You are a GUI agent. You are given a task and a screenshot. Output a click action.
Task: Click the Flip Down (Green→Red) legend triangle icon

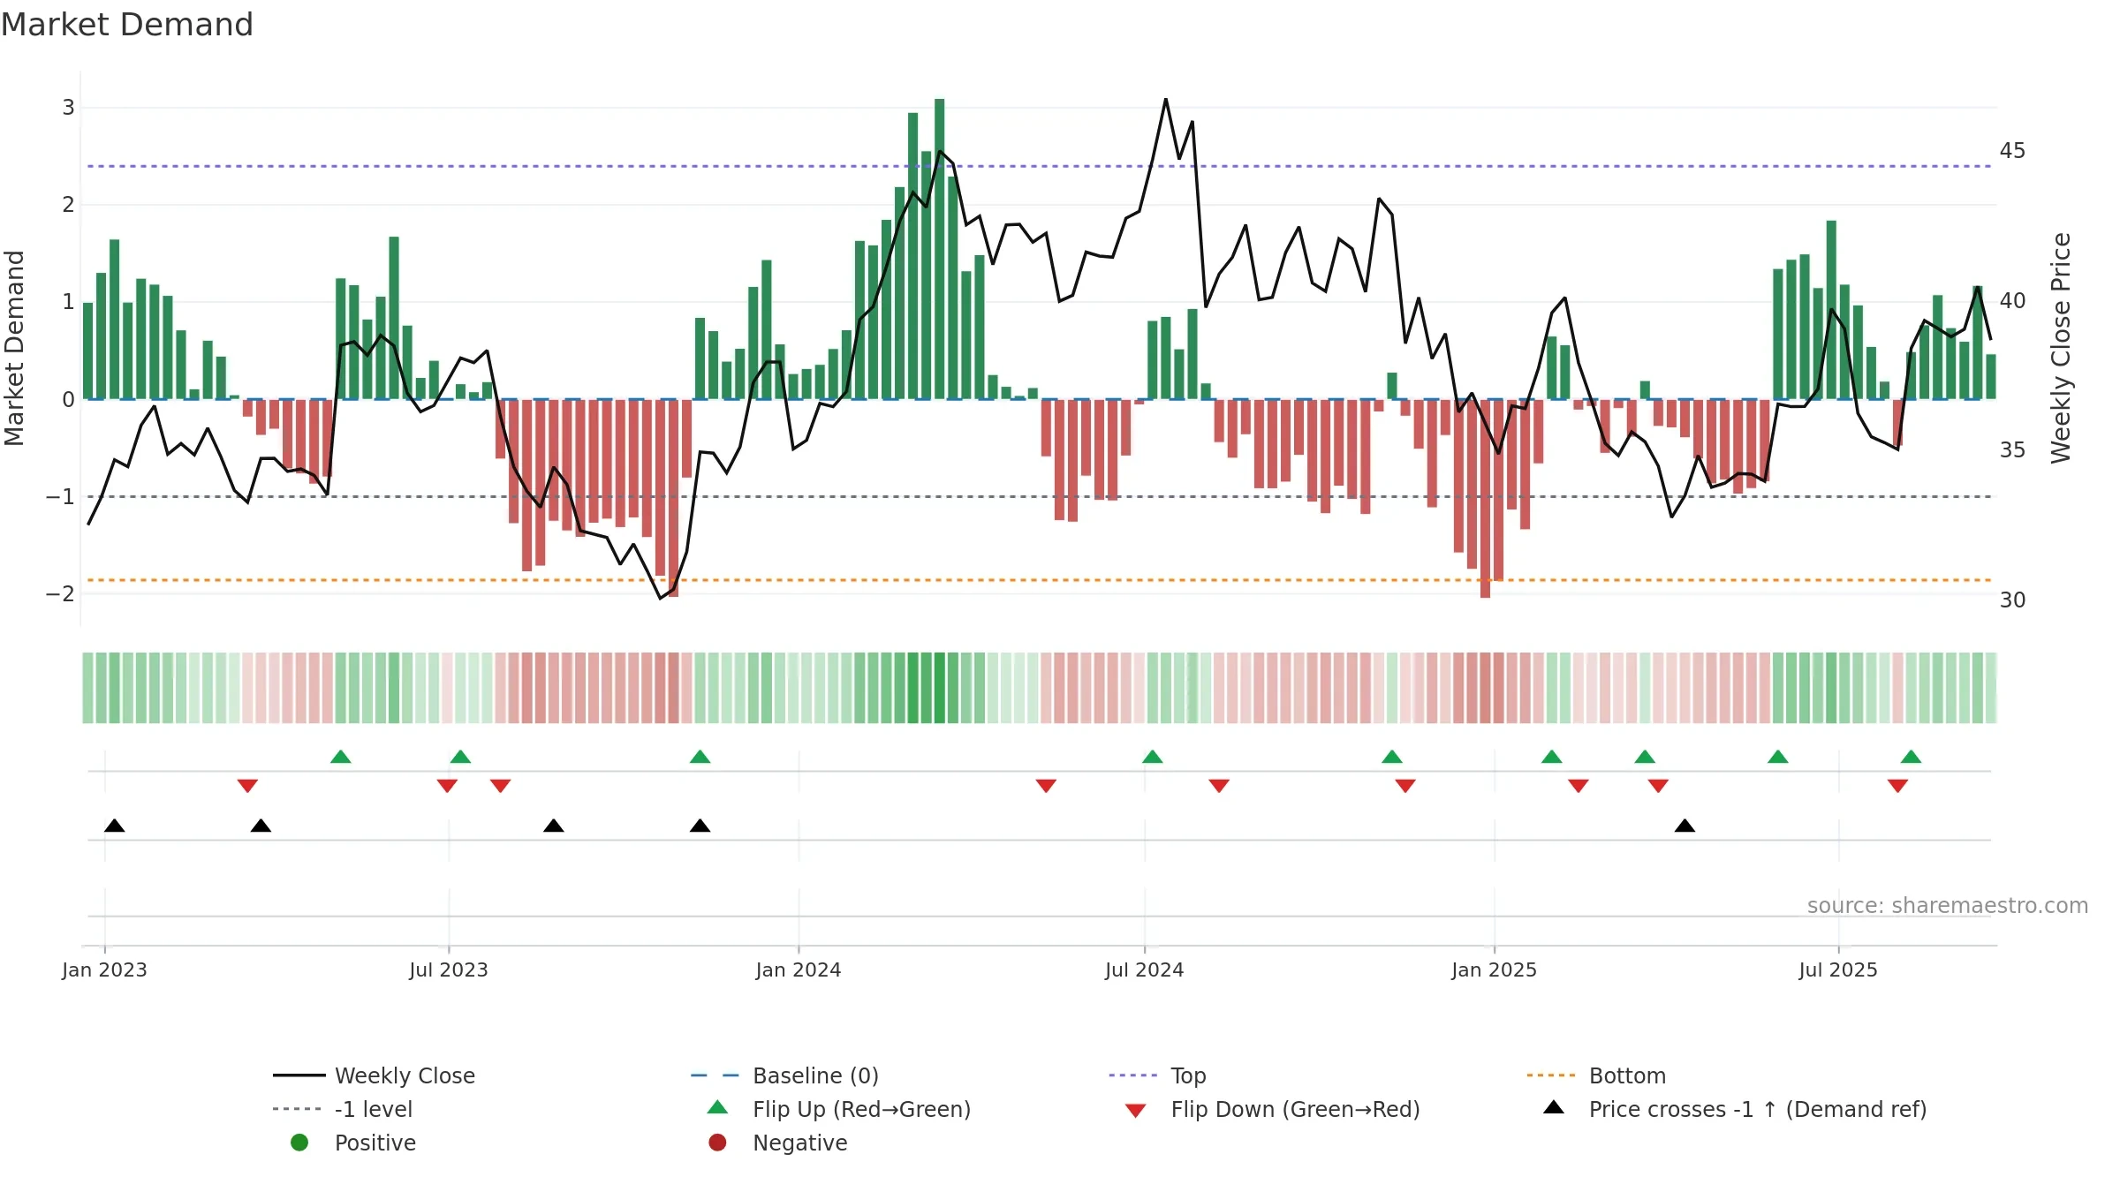pyautogui.click(x=1136, y=1111)
